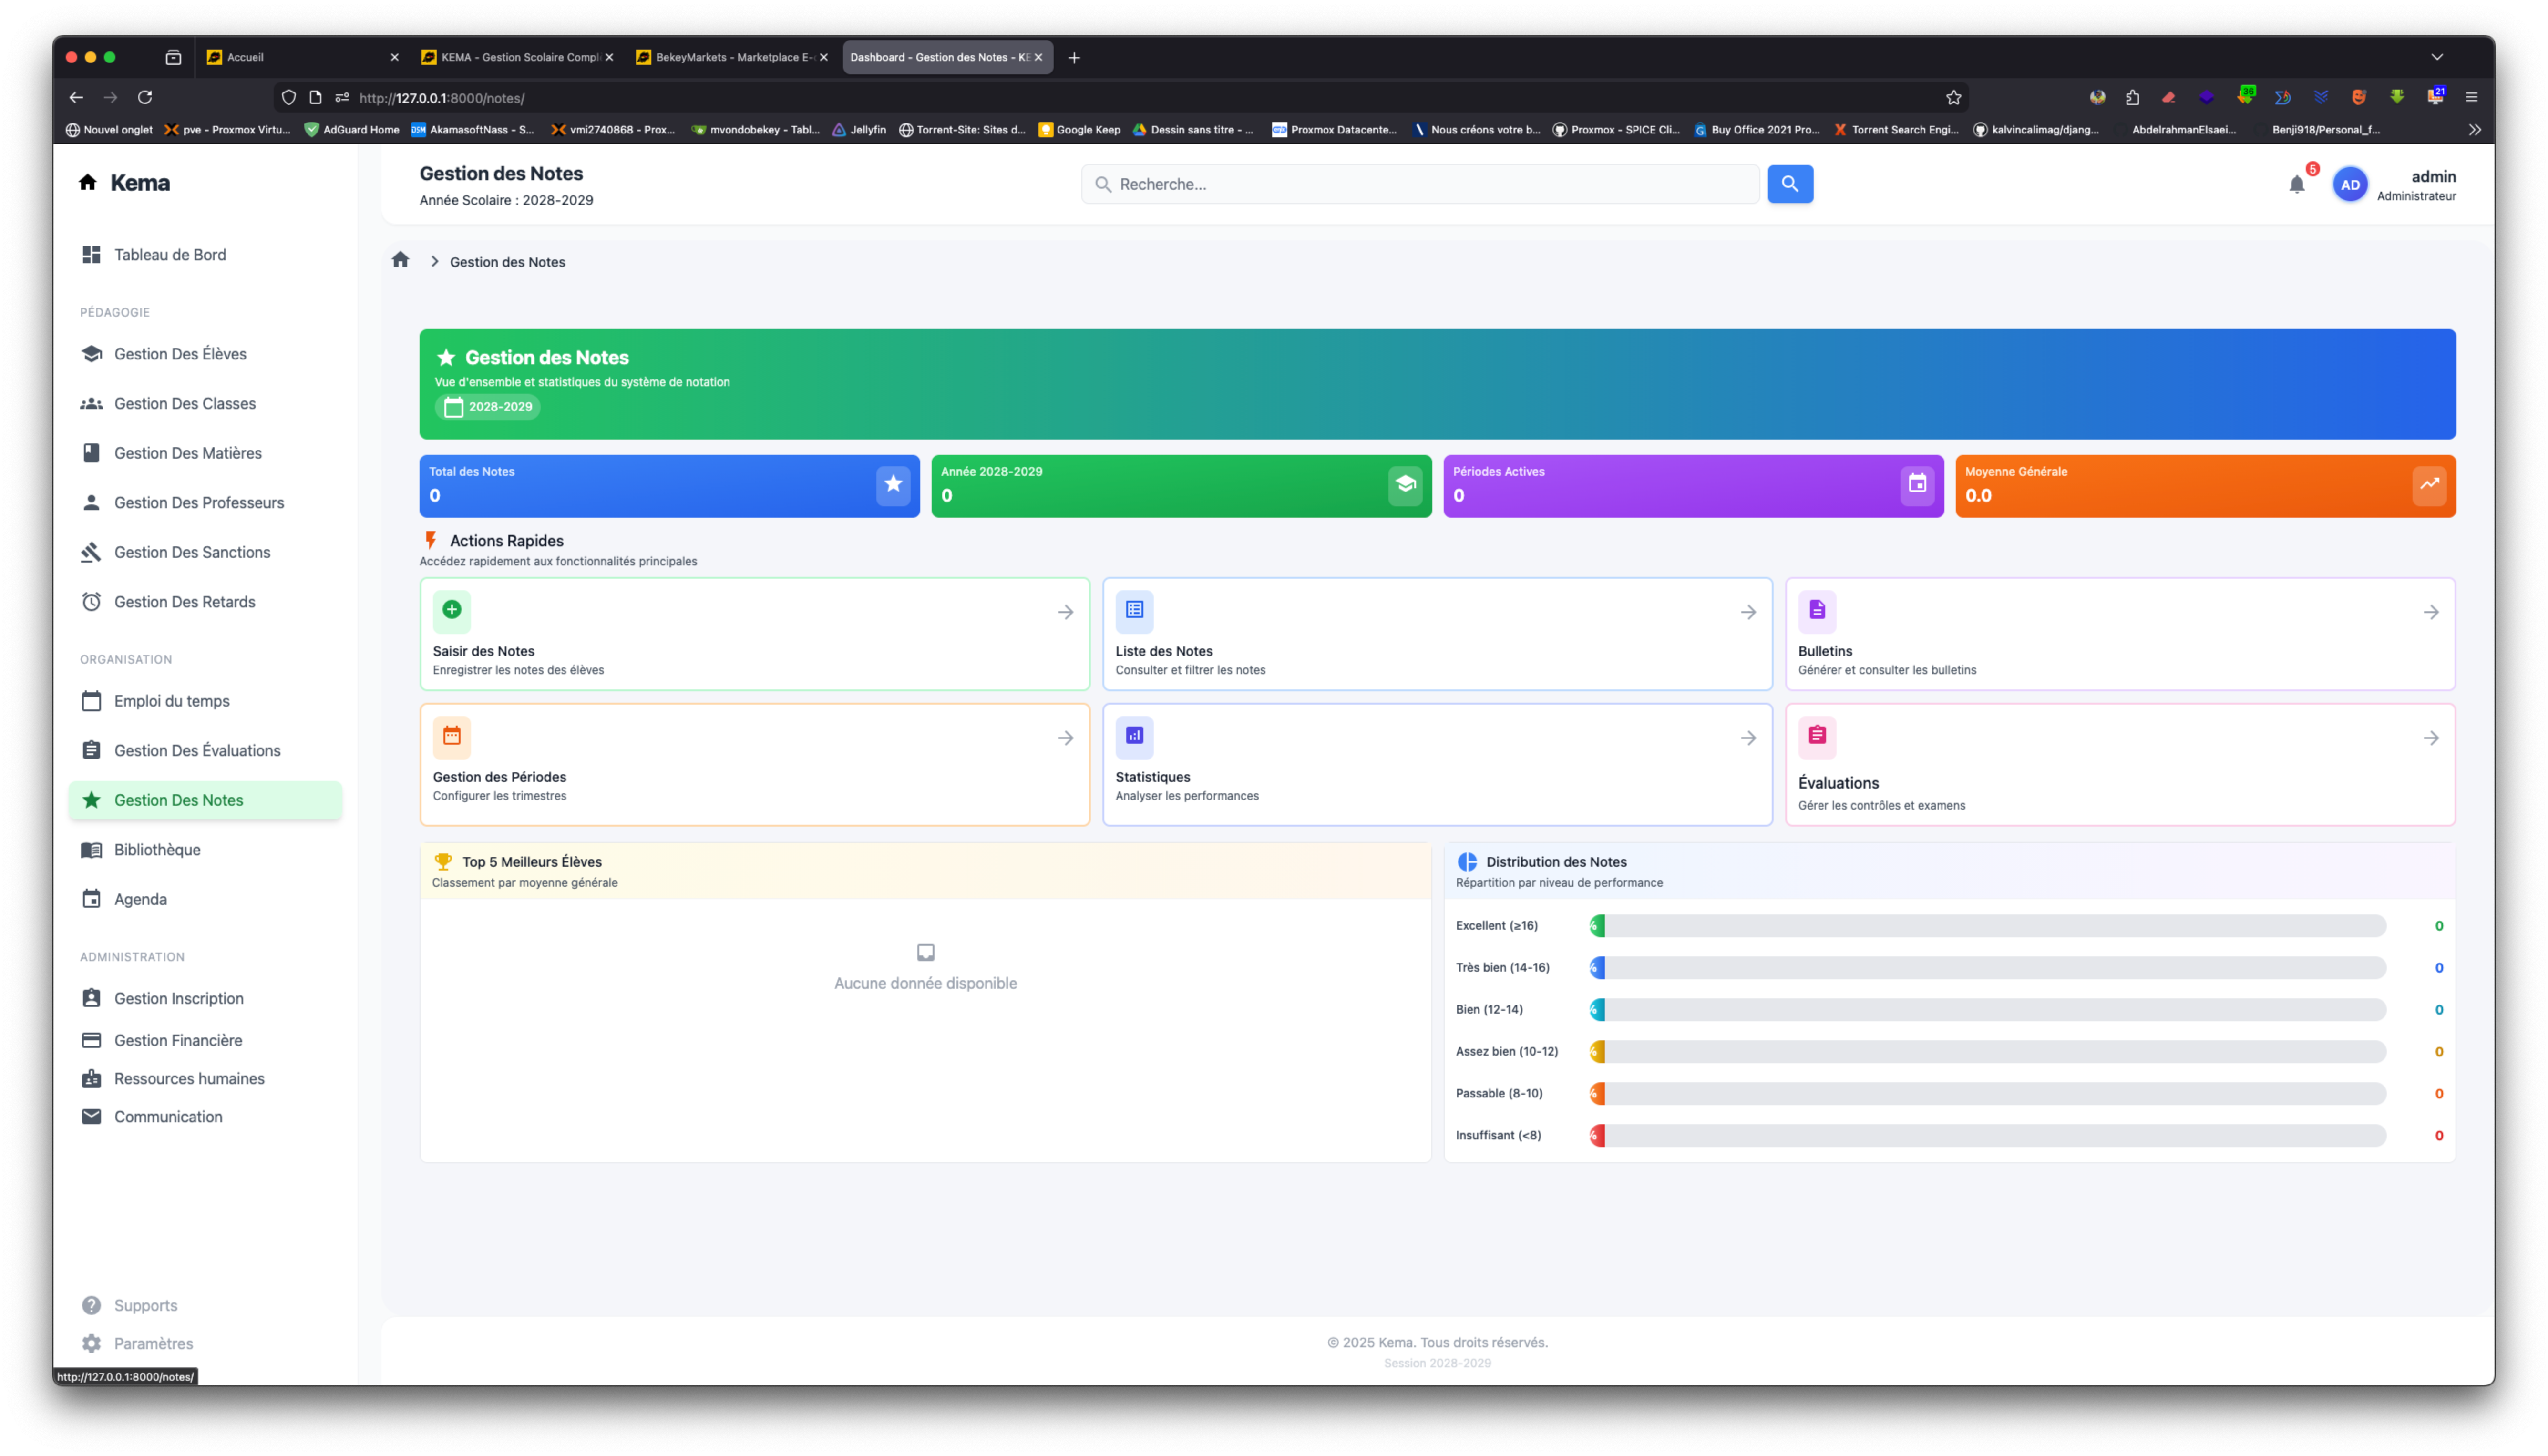Open Paramètres link in sidebar
Image resolution: width=2548 pixels, height=1456 pixels.
[153, 1343]
